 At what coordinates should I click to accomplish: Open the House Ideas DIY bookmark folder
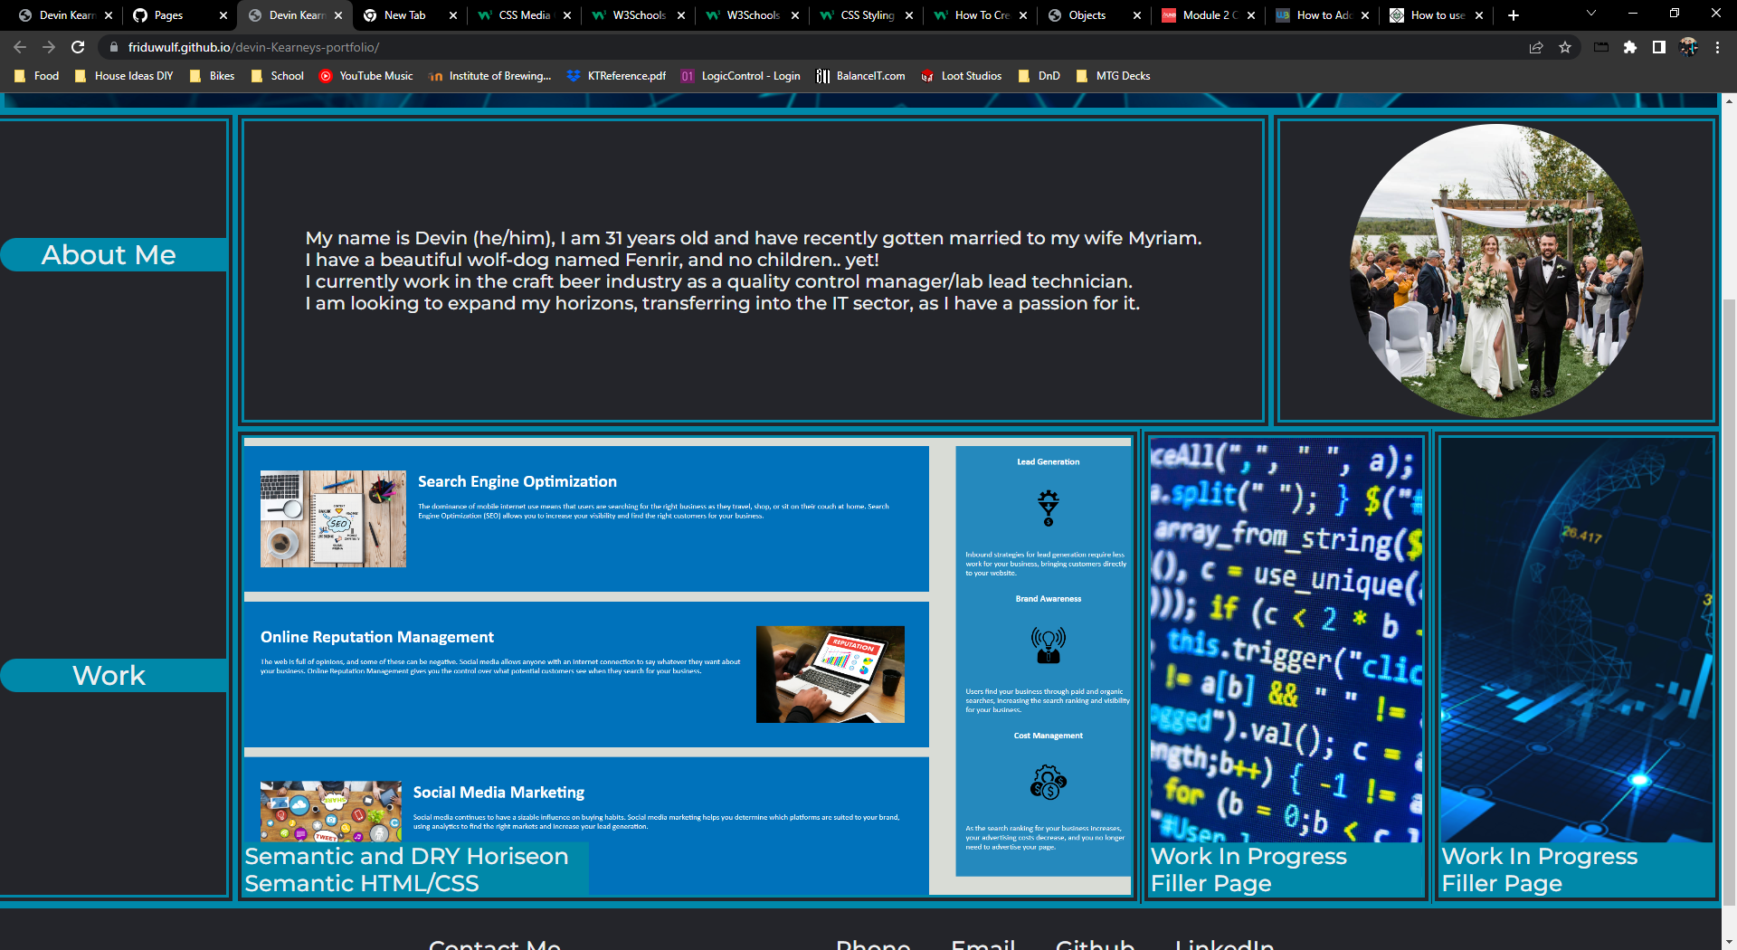[124, 76]
